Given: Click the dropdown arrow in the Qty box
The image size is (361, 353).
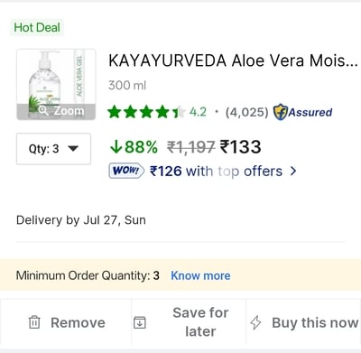Looking at the screenshot, I should click(73, 148).
